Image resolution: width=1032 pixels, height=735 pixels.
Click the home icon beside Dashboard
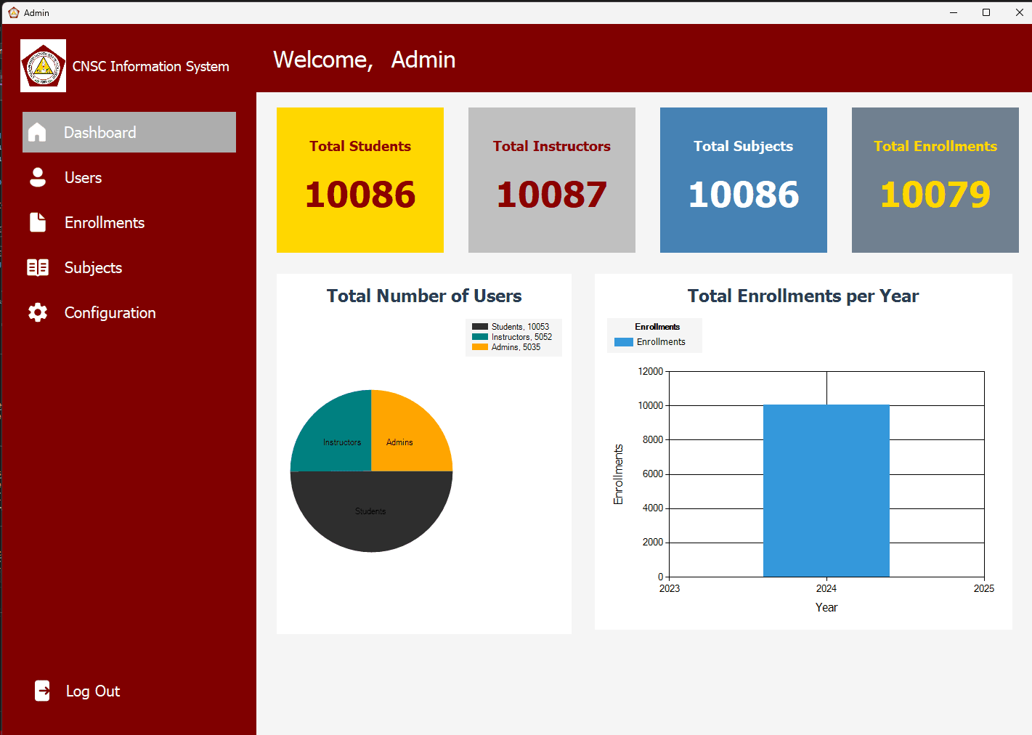pyautogui.click(x=37, y=132)
